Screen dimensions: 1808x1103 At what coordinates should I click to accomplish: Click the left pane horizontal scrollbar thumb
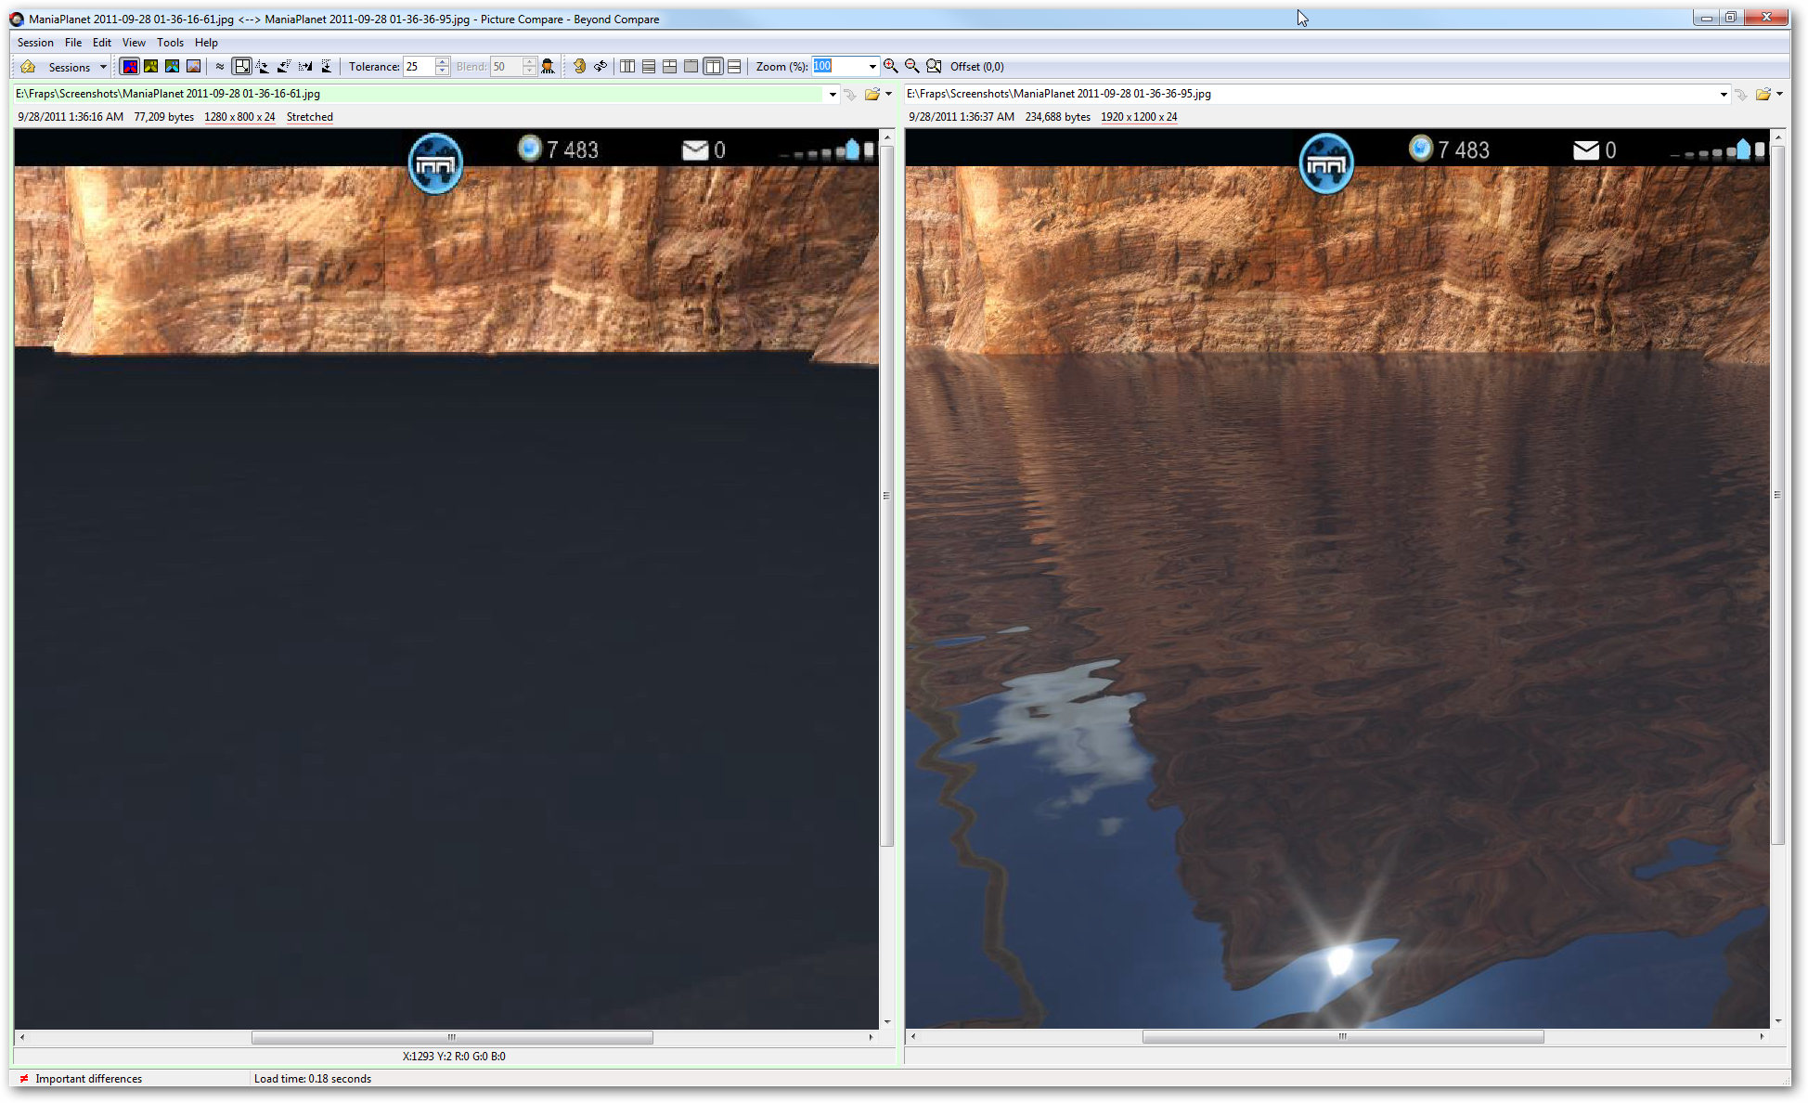coord(452,1037)
